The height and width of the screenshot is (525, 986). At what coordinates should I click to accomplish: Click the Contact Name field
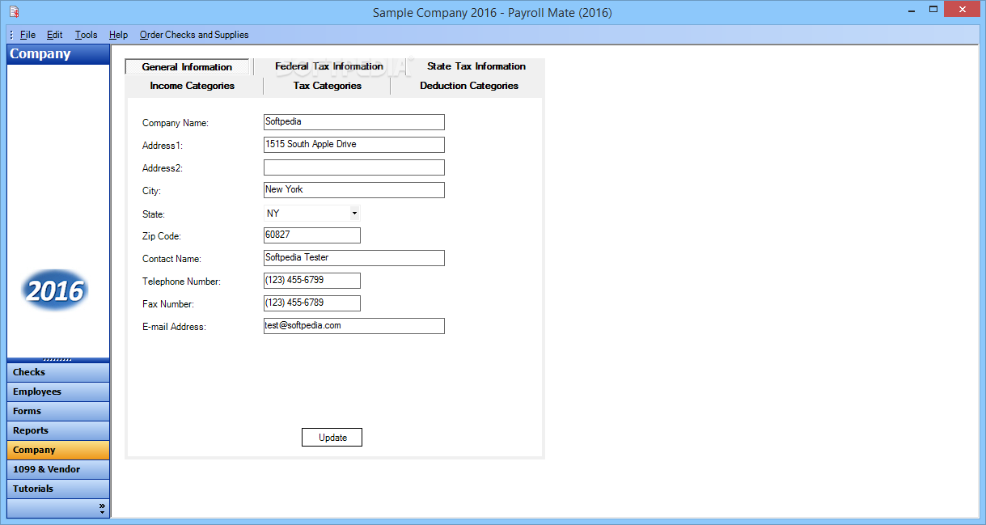pos(354,258)
